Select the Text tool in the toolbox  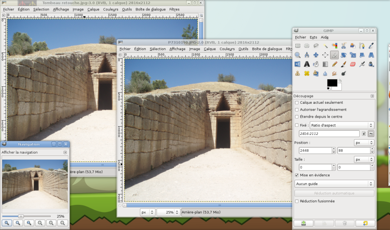tap(307, 64)
